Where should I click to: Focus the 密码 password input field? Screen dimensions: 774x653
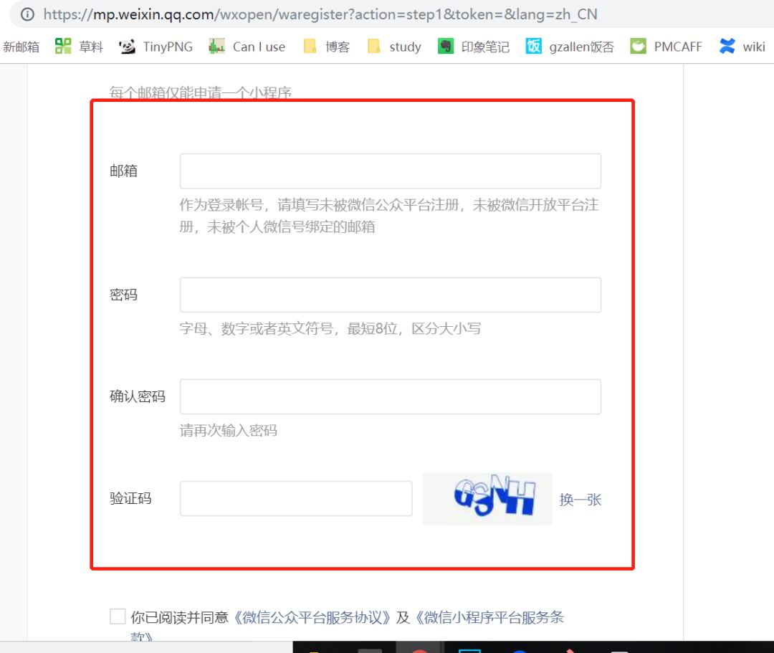pyautogui.click(x=391, y=295)
